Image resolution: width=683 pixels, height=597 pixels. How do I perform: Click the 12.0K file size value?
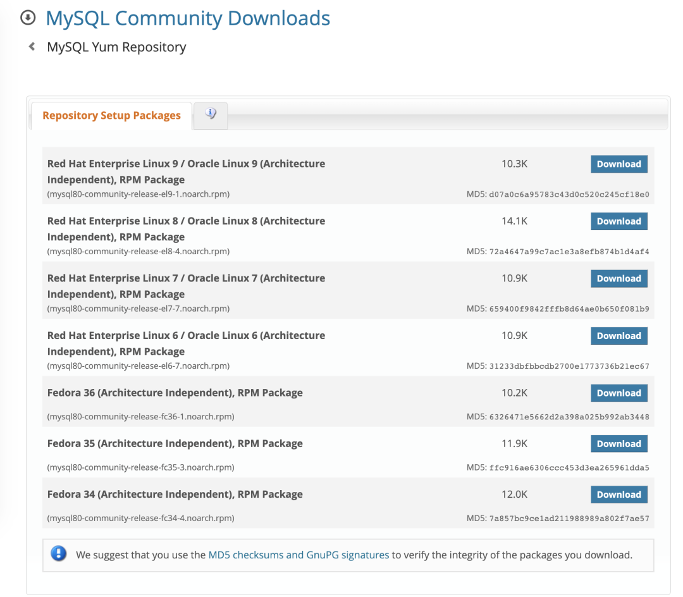(x=514, y=495)
